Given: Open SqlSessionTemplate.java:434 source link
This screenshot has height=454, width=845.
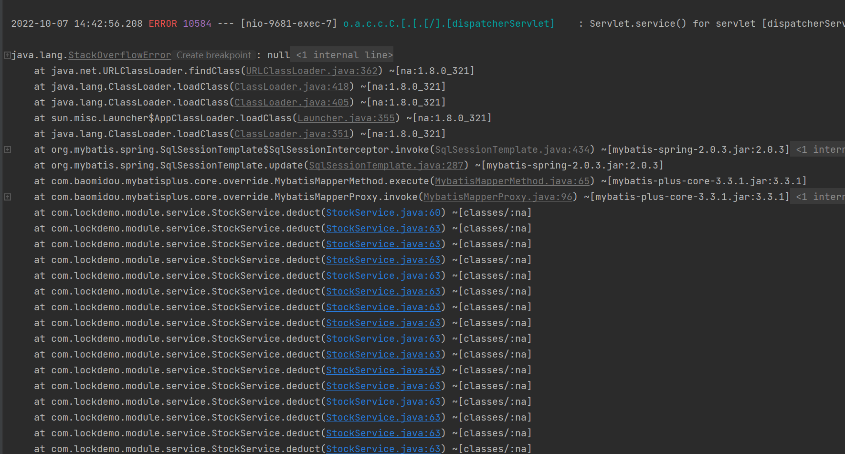Looking at the screenshot, I should pyautogui.click(x=512, y=150).
